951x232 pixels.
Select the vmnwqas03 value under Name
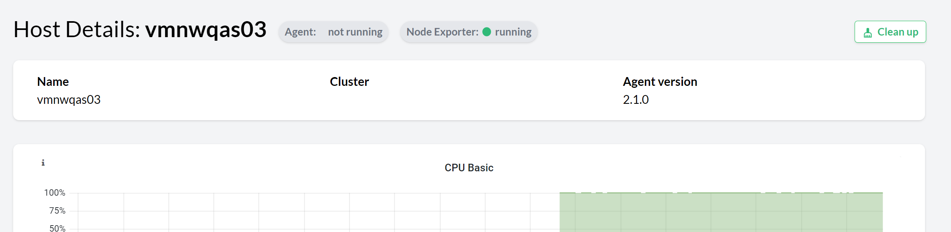click(x=69, y=99)
